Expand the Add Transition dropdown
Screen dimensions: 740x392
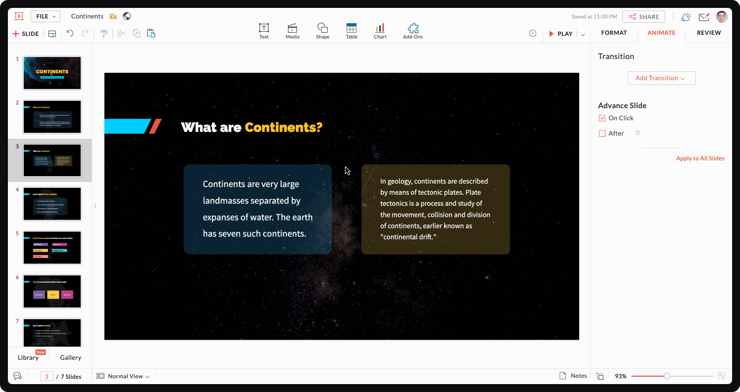[661, 78]
